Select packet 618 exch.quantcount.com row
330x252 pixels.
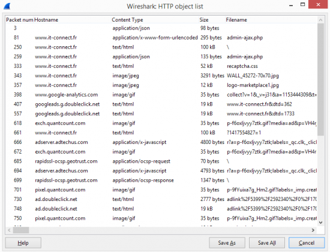tap(161, 123)
